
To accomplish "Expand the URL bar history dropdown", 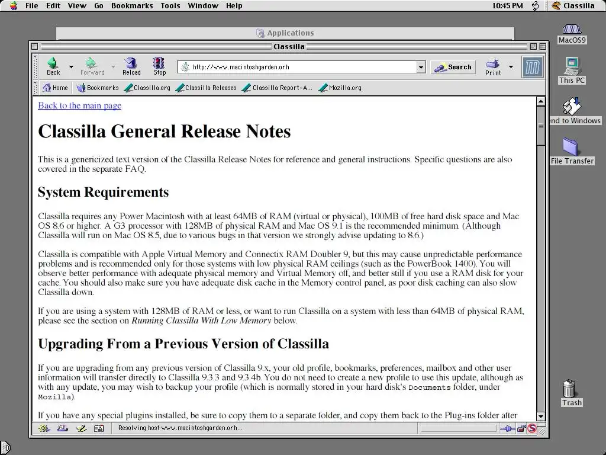I will pyautogui.click(x=421, y=68).
